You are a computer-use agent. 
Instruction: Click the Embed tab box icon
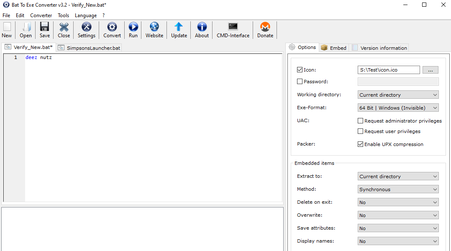pyautogui.click(x=324, y=48)
